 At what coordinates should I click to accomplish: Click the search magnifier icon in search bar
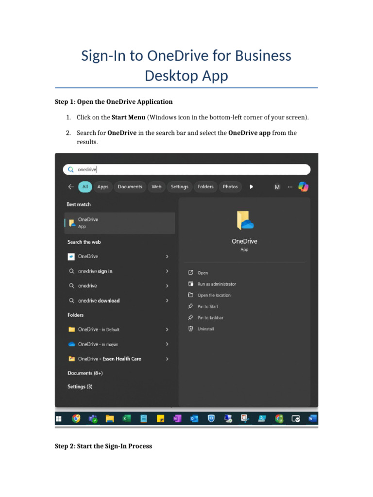tap(71, 169)
